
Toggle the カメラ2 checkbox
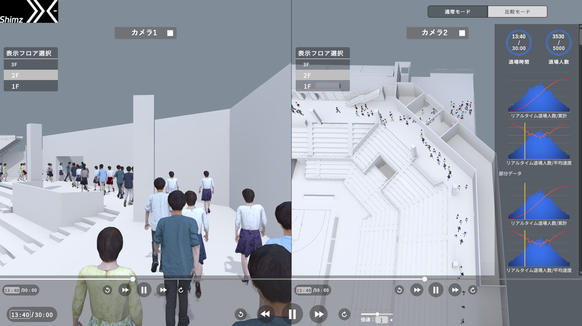pyautogui.click(x=462, y=33)
